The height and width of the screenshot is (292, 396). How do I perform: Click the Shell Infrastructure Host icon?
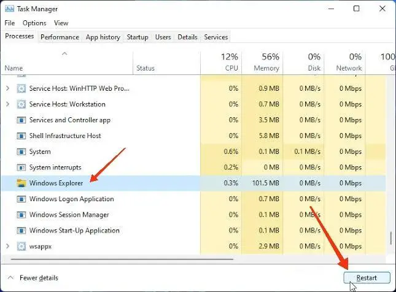click(x=21, y=136)
